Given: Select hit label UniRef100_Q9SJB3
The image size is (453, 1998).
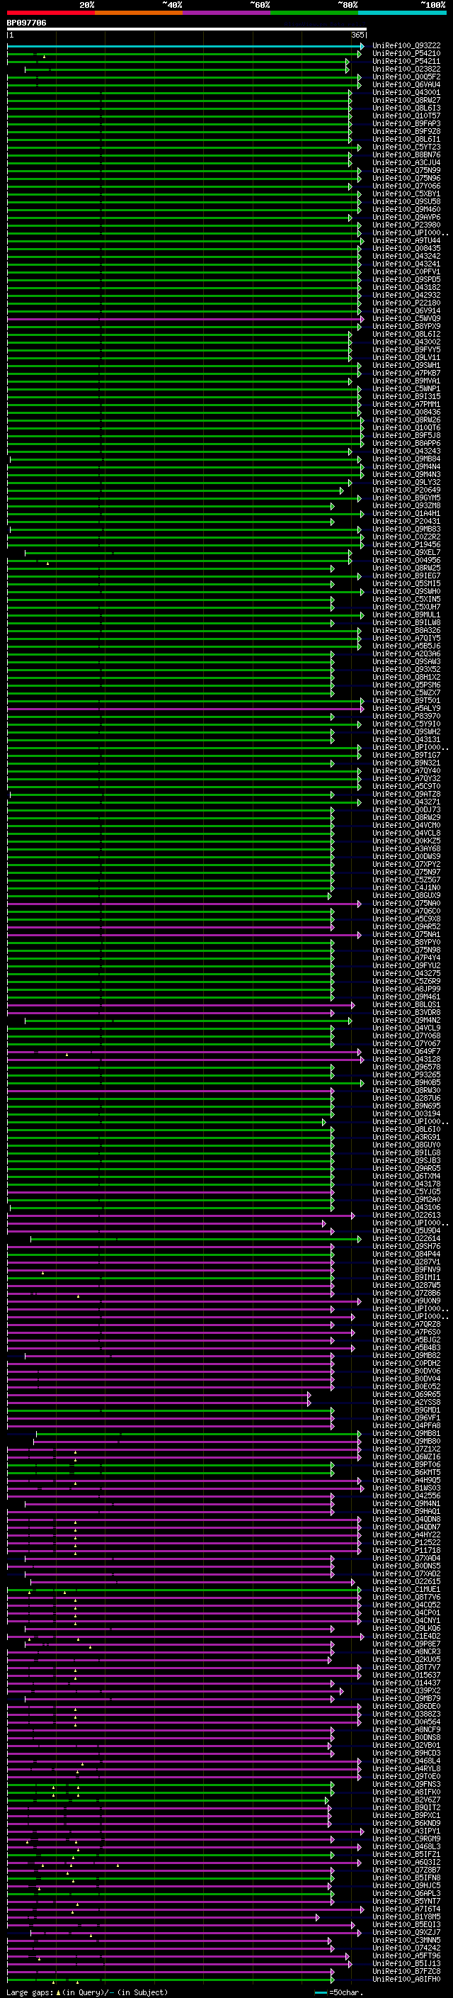Looking at the screenshot, I should [406, 1160].
